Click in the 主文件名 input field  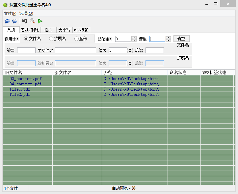click(x=75, y=50)
